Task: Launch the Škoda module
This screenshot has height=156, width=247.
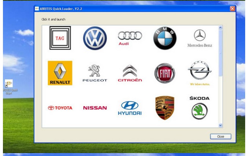Action: [x=200, y=108]
